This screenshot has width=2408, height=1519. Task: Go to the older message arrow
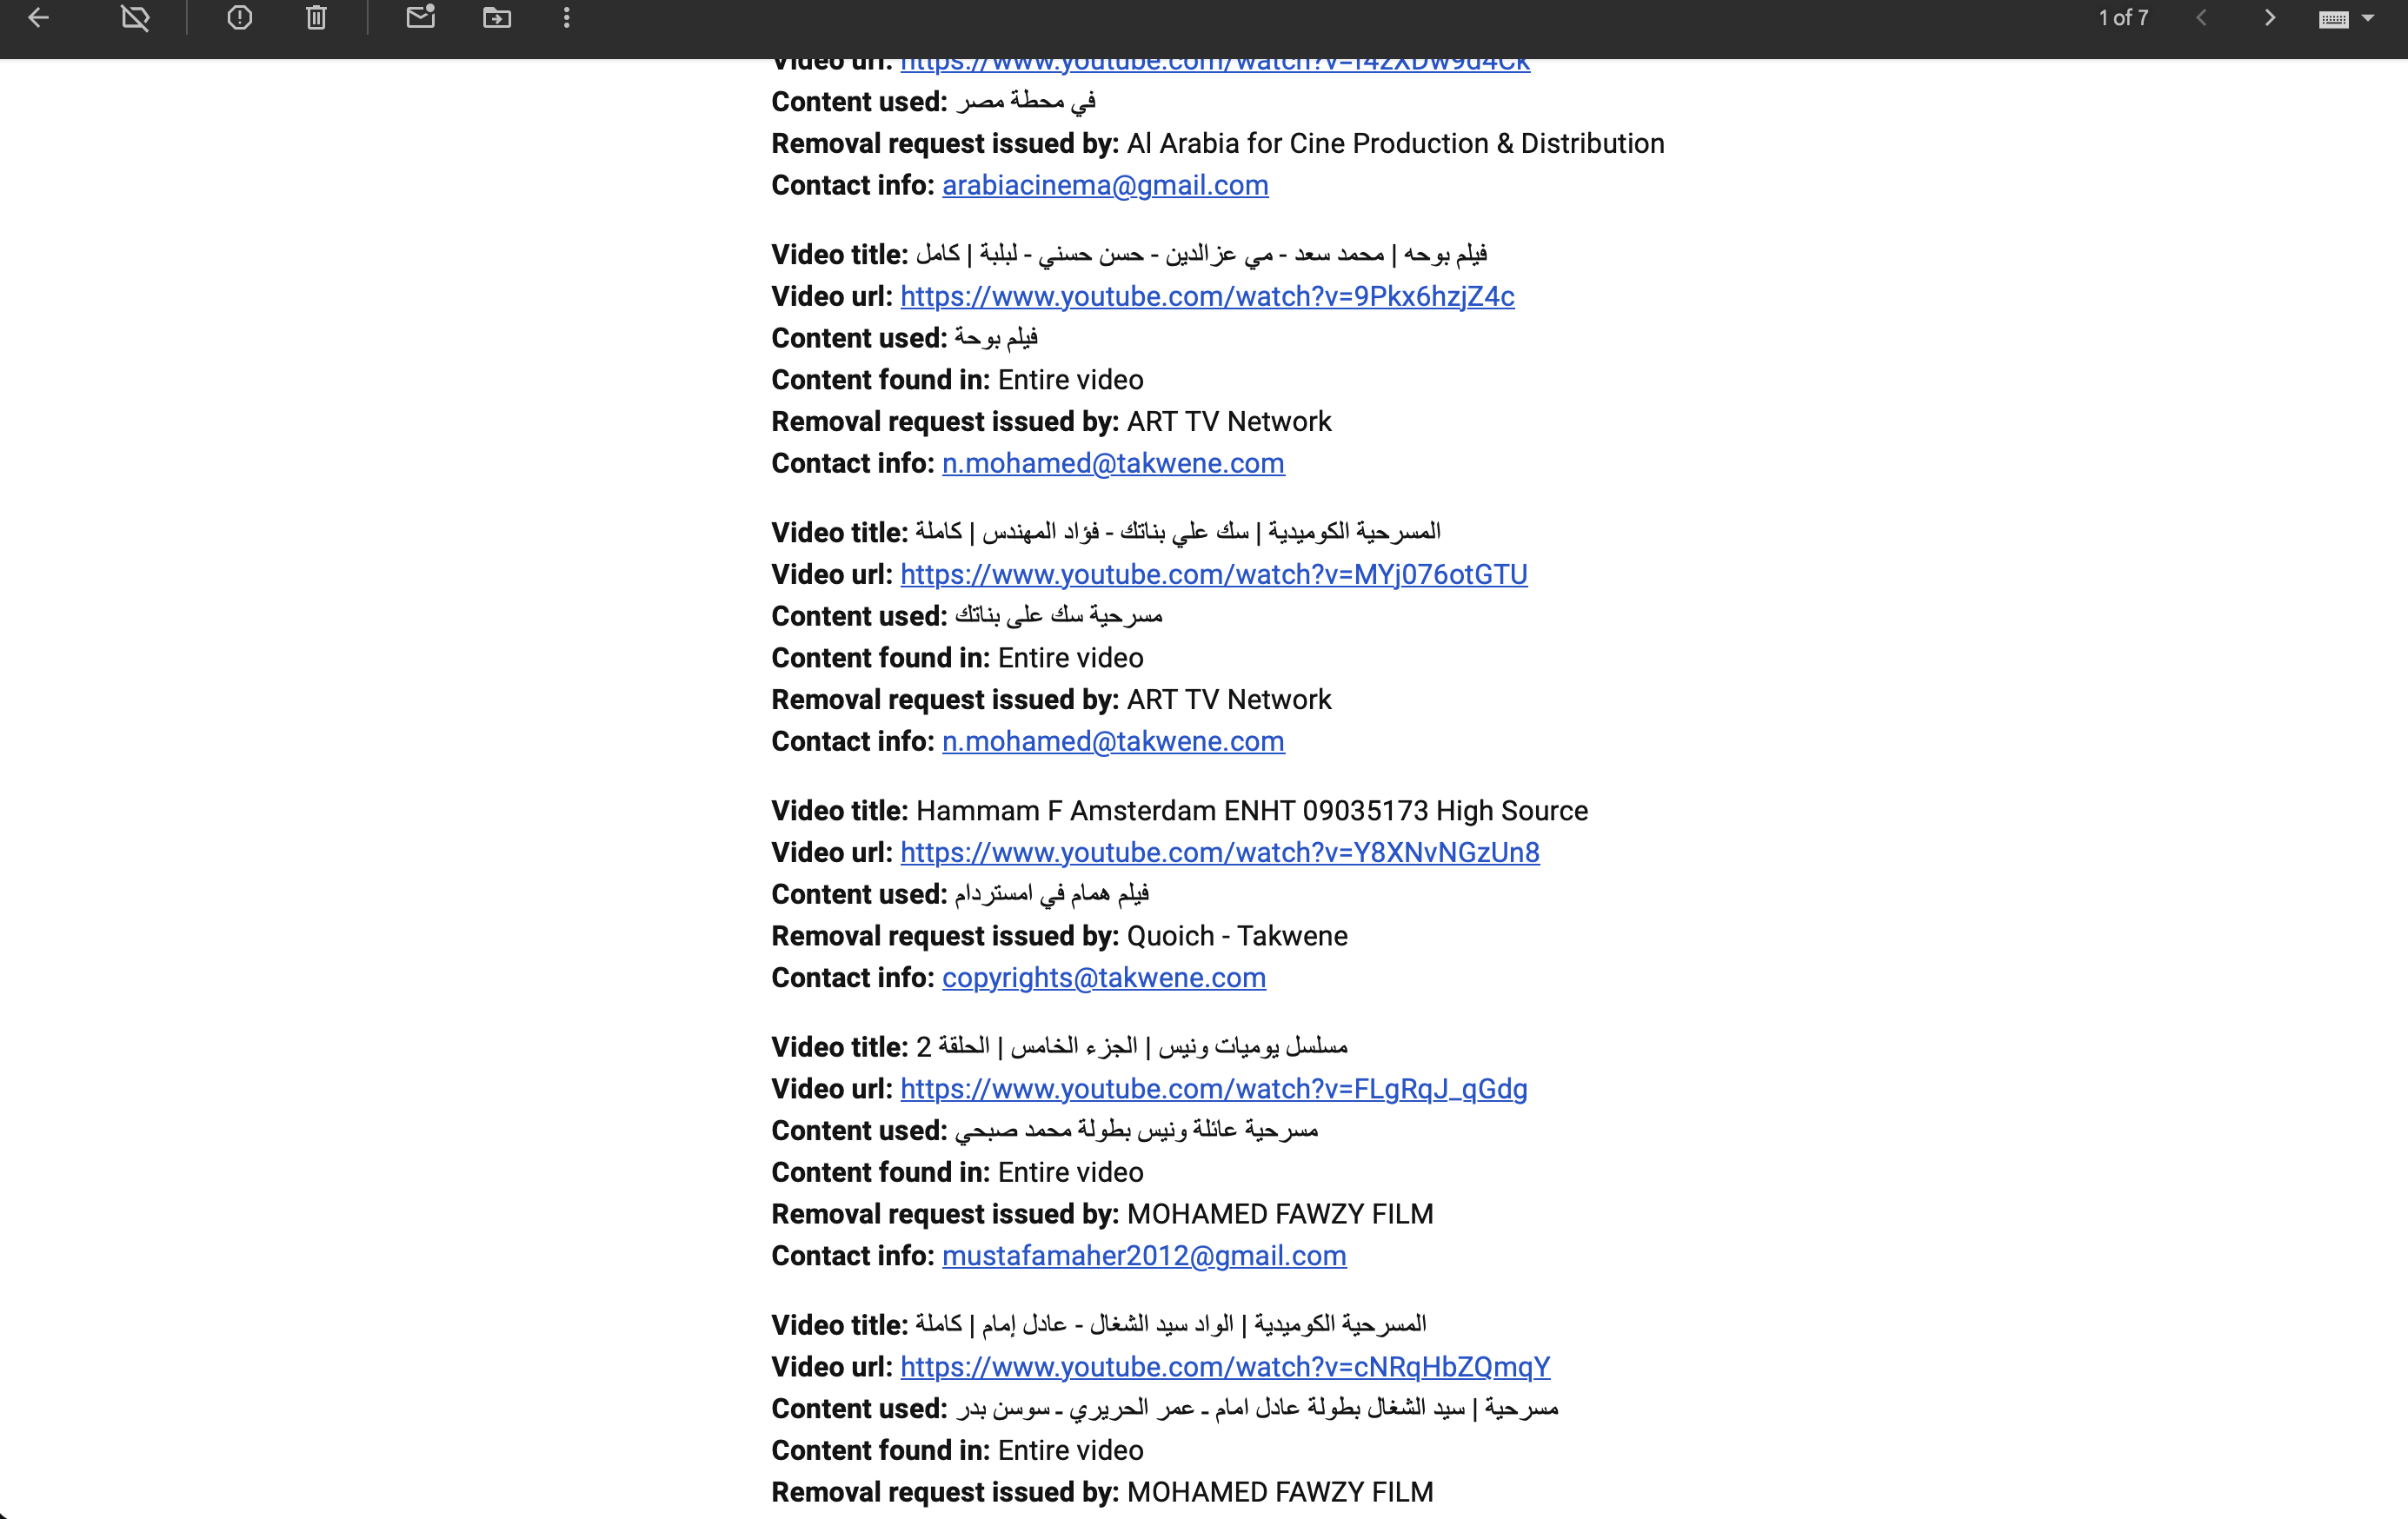[x=2270, y=18]
